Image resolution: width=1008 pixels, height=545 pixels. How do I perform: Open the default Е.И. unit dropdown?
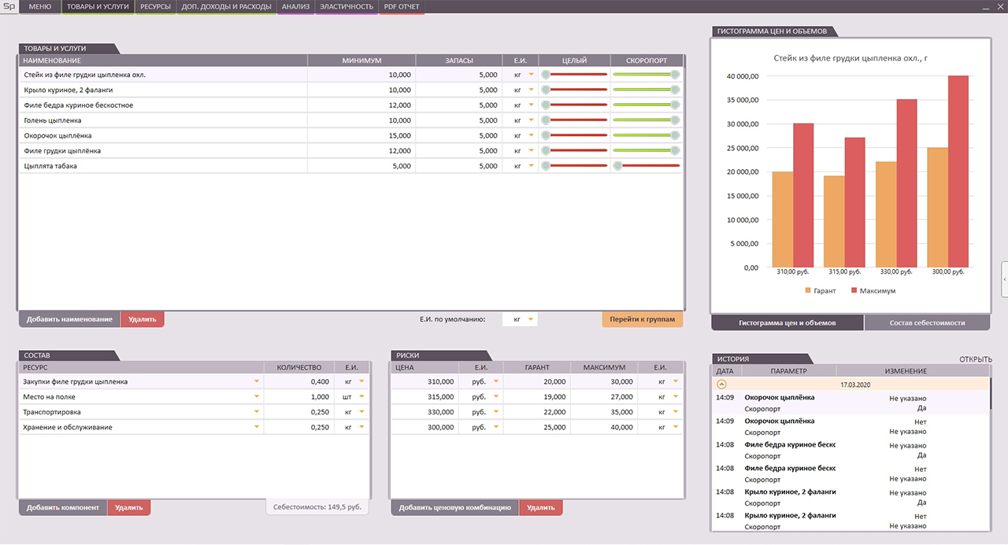point(531,320)
